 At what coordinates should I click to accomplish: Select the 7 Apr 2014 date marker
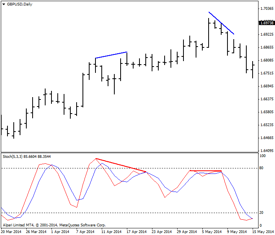tap(84, 231)
